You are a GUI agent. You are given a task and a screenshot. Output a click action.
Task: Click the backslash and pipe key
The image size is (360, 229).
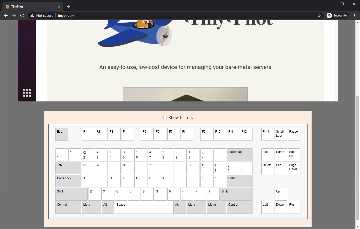(x=246, y=168)
